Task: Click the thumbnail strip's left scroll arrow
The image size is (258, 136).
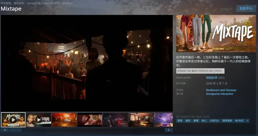Action: (5, 130)
